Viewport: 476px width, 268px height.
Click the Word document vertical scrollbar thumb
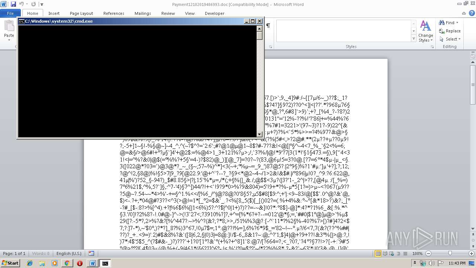[473, 84]
